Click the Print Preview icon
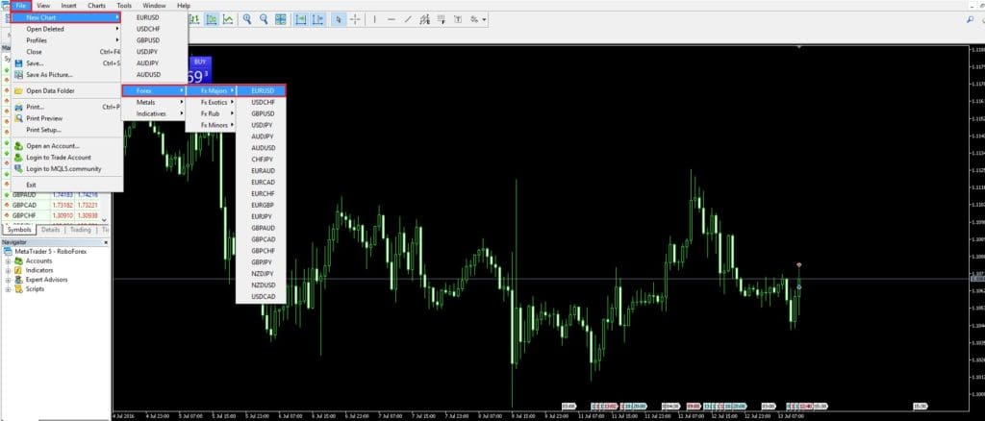This screenshot has width=985, height=421. coord(18,118)
